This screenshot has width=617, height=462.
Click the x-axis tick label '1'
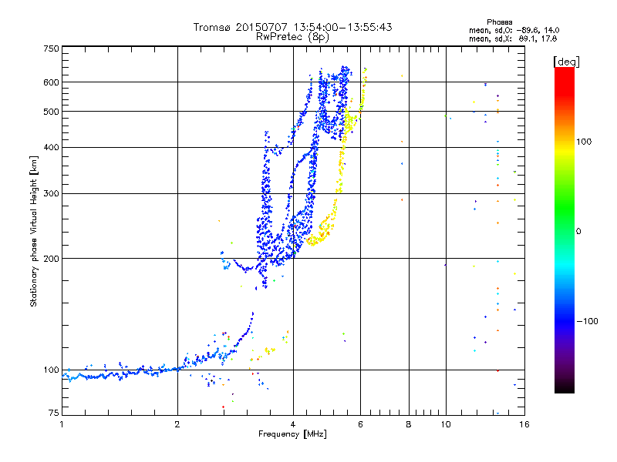[x=62, y=424]
